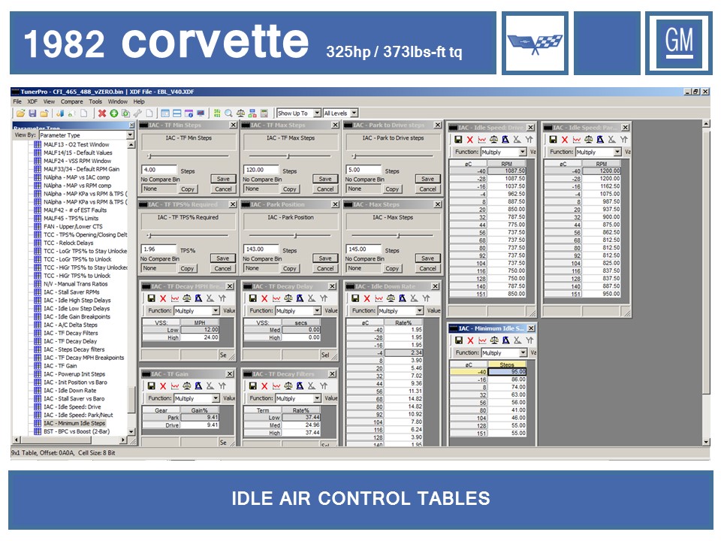Click the network diagram icon in the main toolbar
721x541 pixels.
pos(252,113)
